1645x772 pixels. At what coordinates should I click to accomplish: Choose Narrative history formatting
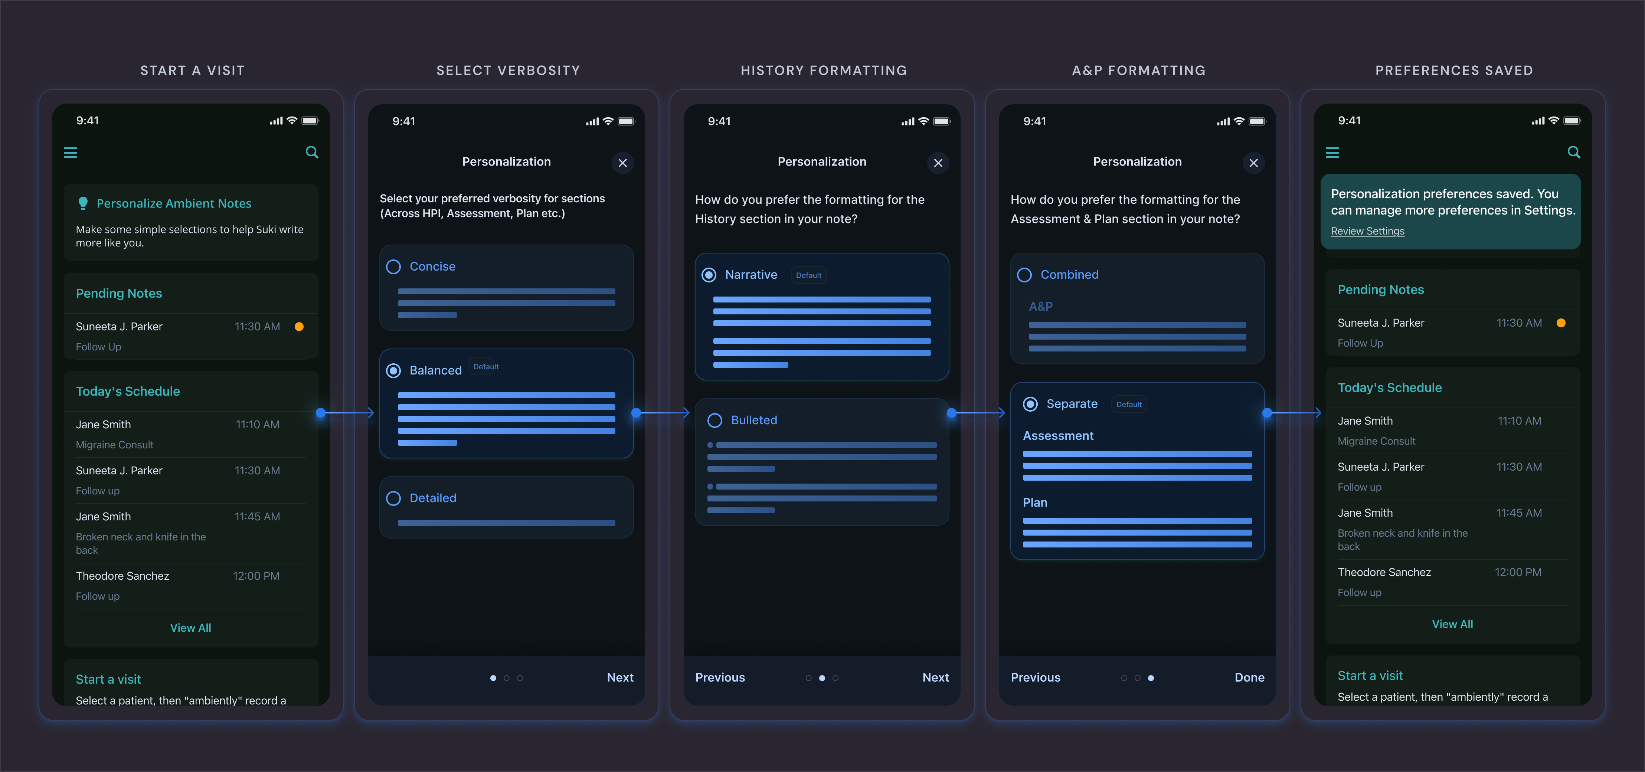[x=822, y=317]
